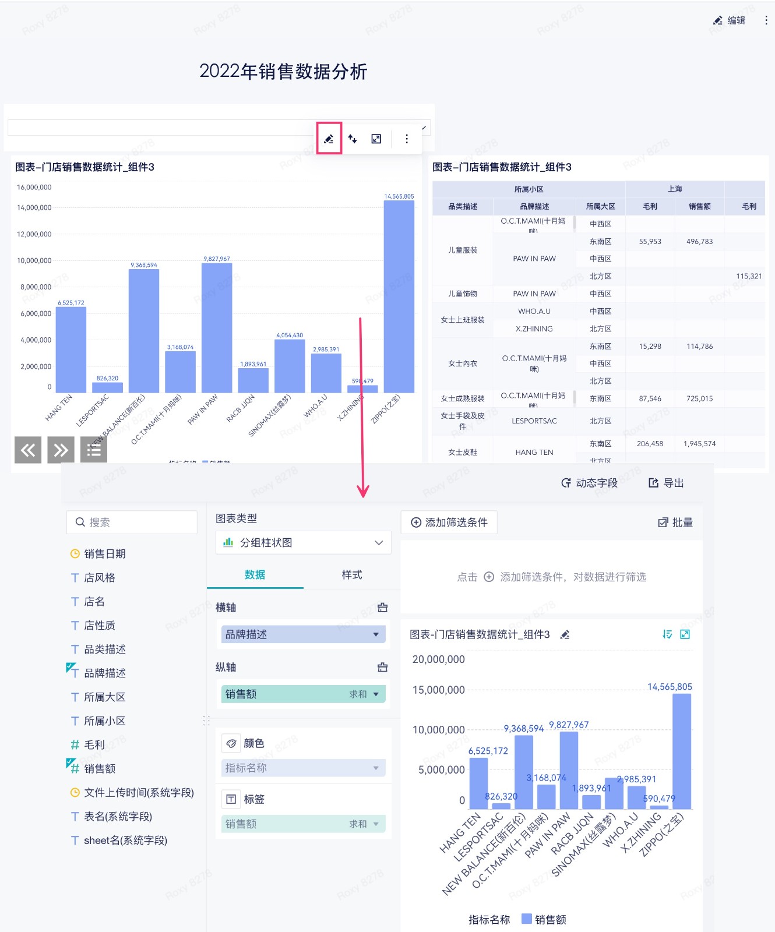Click the double left arrow button
Viewport: 775px width, 932px height.
pyautogui.click(x=28, y=450)
